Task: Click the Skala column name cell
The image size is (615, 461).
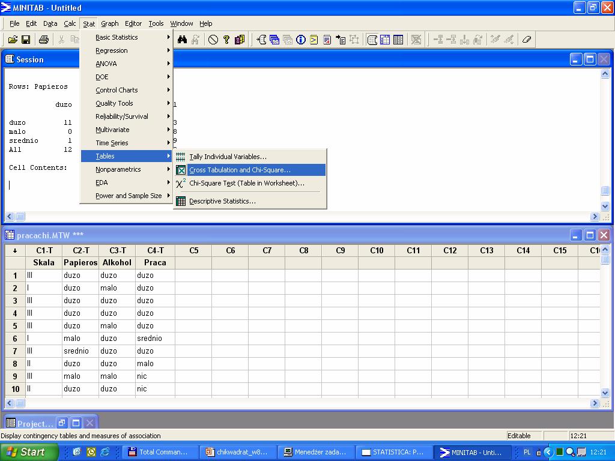Action: [x=44, y=263]
